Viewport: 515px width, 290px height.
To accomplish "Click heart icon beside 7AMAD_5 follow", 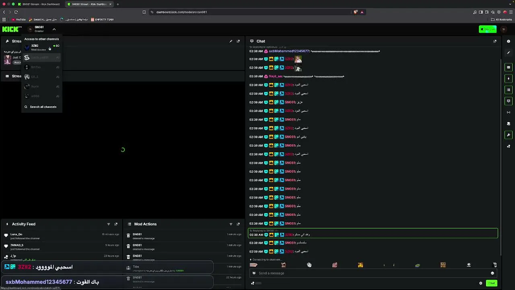I will click(x=6, y=246).
